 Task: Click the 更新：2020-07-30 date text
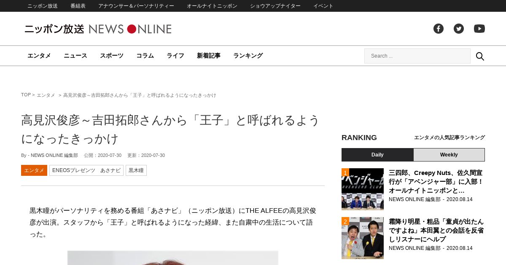pyautogui.click(x=146, y=155)
